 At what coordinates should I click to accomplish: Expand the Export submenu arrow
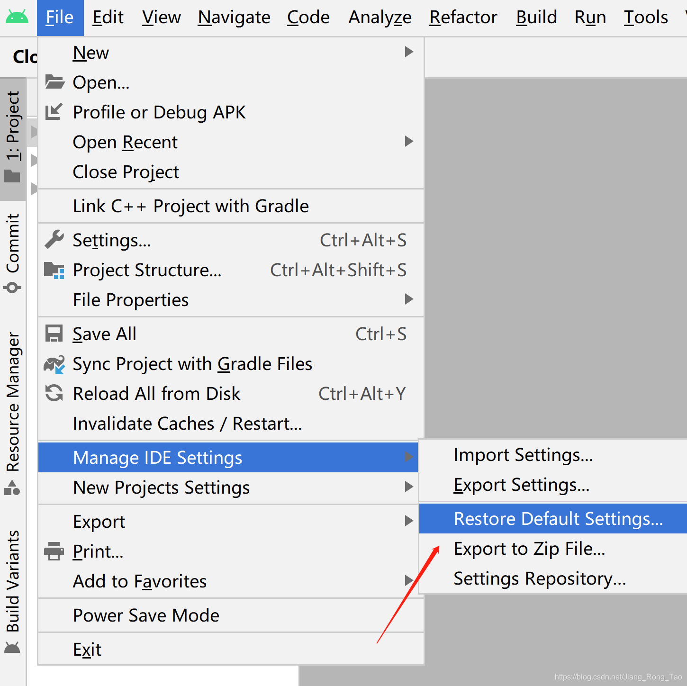pos(409,521)
